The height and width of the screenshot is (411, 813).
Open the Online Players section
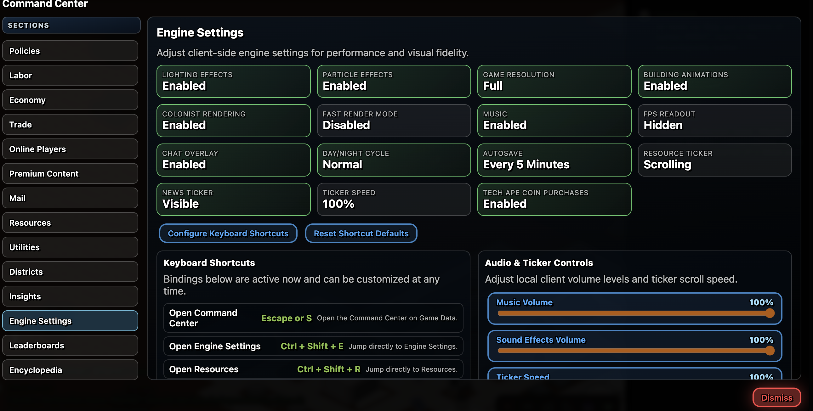[x=70, y=149]
